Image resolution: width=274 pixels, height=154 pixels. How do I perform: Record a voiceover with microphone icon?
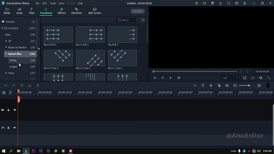pos(211,86)
